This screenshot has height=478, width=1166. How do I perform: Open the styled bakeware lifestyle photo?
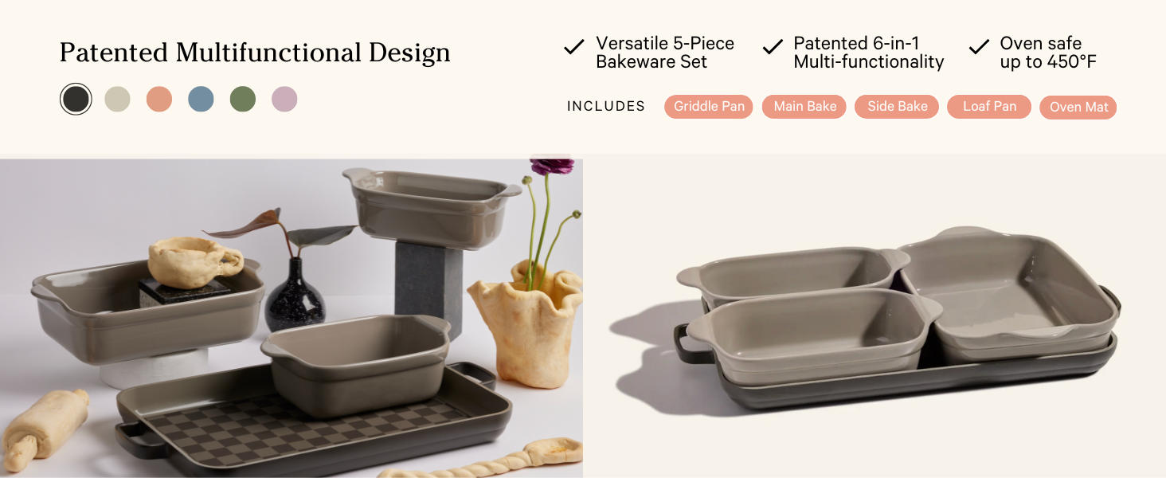coord(291,318)
